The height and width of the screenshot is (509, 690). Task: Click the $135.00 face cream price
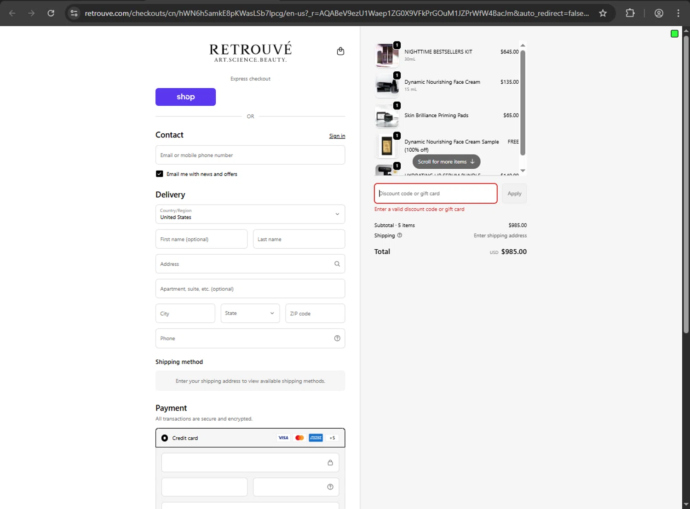(x=509, y=82)
